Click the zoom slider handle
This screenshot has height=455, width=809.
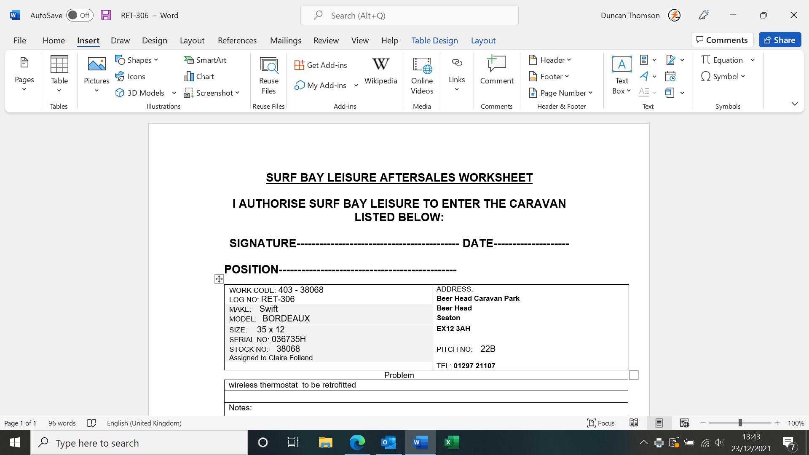pos(740,423)
